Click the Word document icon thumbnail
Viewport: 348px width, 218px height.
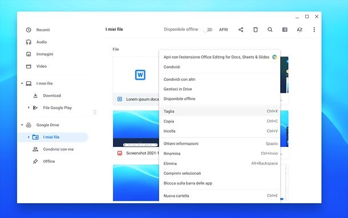pos(140,75)
